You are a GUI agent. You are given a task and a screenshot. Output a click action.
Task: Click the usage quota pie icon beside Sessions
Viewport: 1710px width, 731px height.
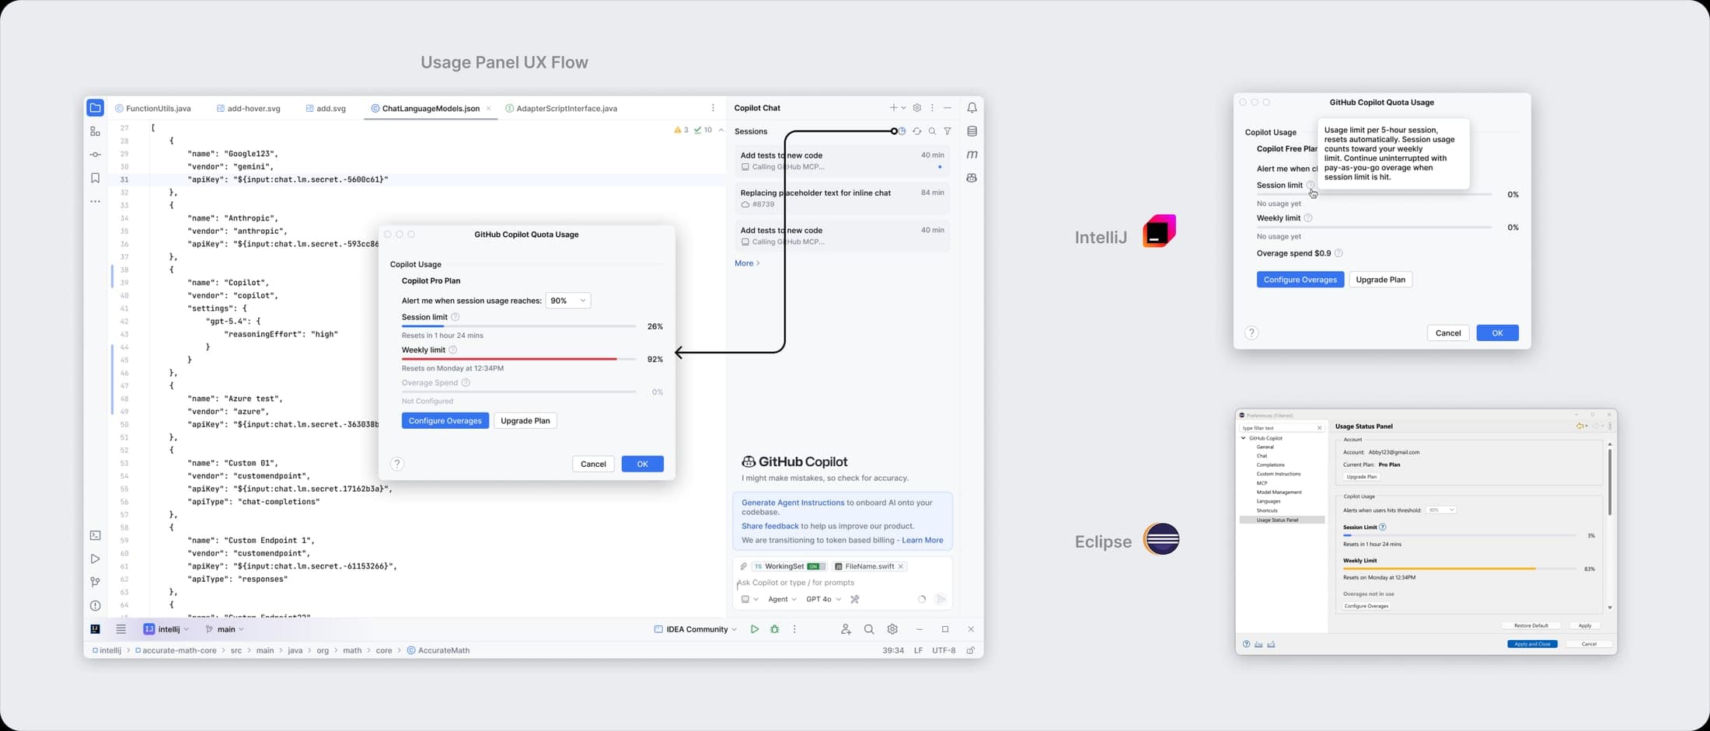tap(902, 131)
